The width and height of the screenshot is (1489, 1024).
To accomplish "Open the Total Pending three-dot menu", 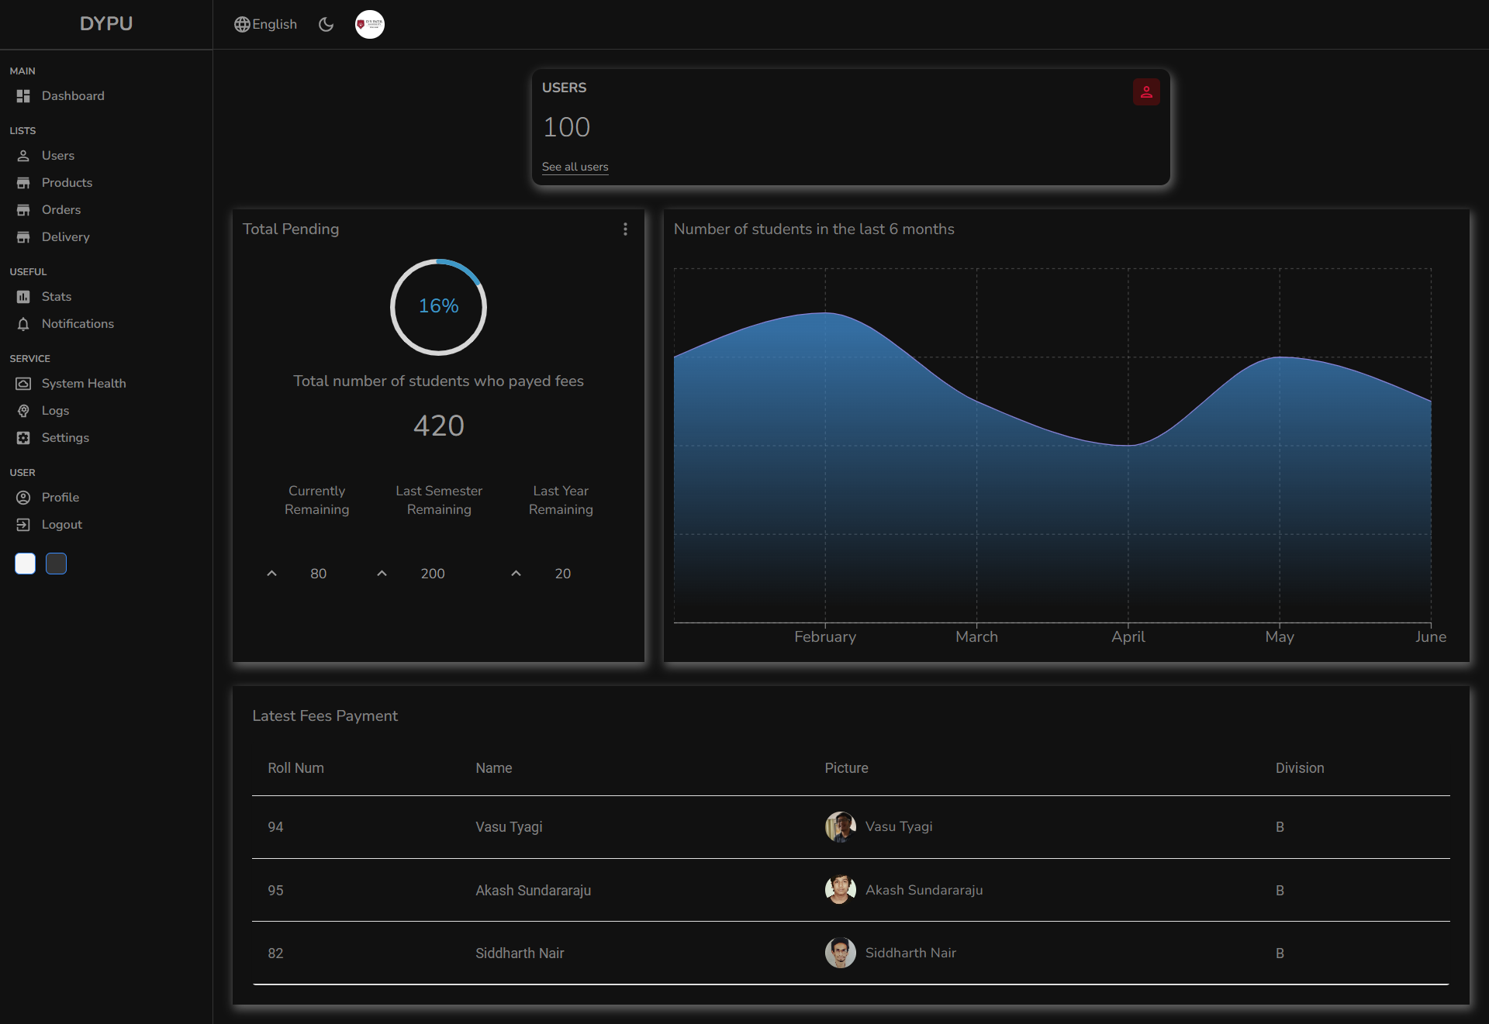I will click(625, 229).
